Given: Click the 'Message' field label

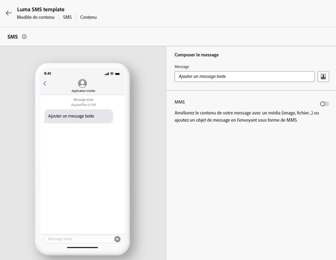Looking at the screenshot, I should (x=182, y=67).
